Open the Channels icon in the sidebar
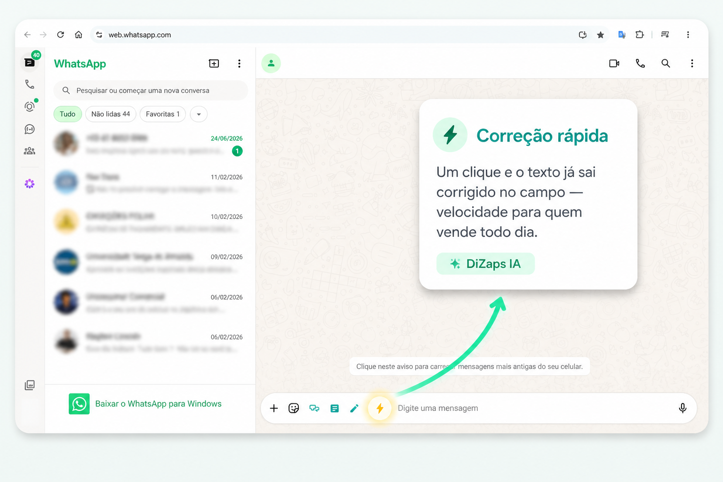This screenshot has width=723, height=482. tap(30, 129)
